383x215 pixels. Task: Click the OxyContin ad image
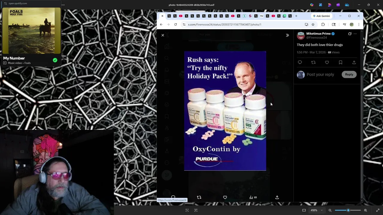click(225, 111)
